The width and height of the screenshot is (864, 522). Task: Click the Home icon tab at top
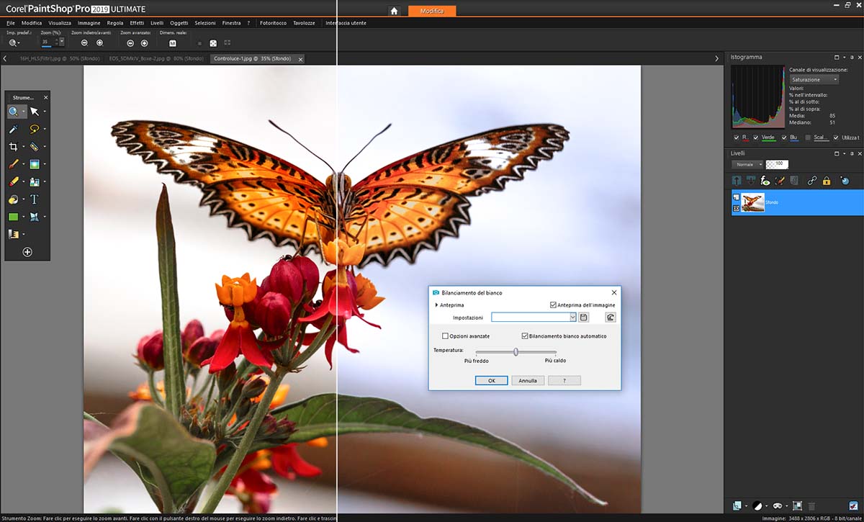[394, 11]
